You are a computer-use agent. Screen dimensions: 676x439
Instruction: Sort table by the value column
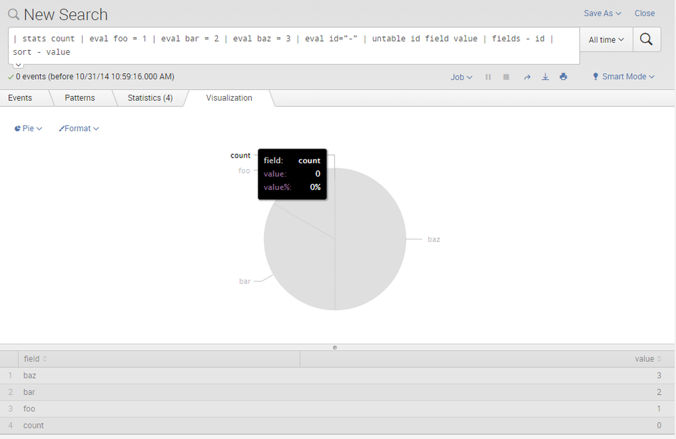[648, 359]
